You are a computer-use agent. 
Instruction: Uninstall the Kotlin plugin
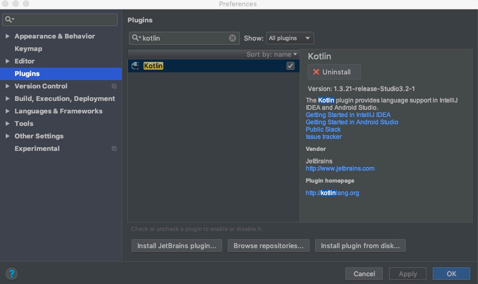tap(334, 72)
